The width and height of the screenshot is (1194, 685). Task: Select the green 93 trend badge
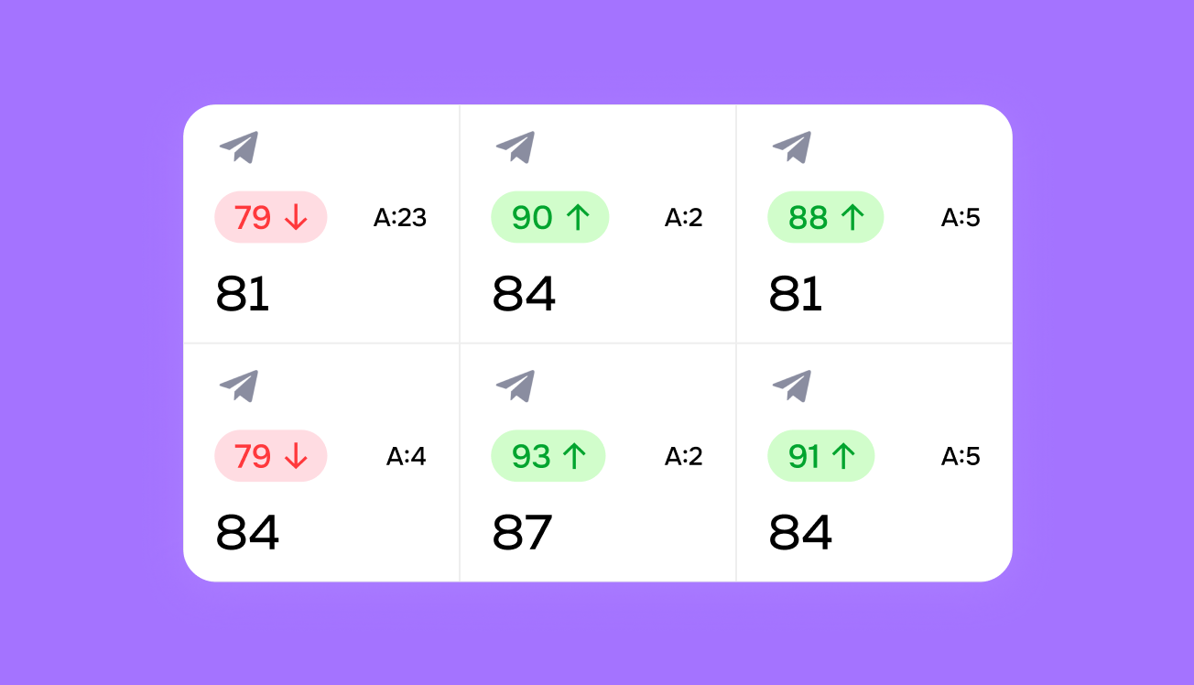548,456
